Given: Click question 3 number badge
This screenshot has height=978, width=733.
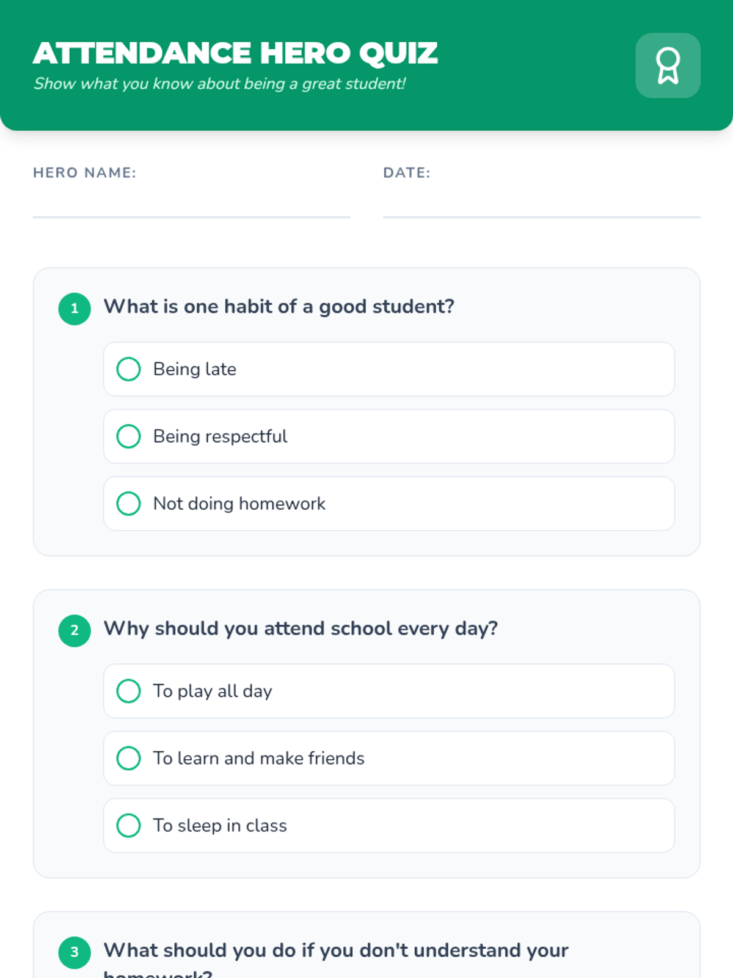Looking at the screenshot, I should 75,952.
